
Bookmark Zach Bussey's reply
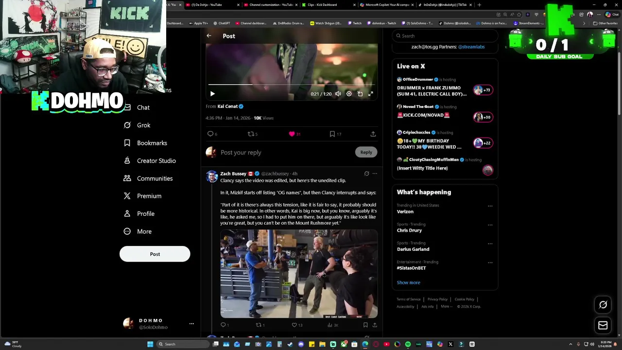(365, 325)
